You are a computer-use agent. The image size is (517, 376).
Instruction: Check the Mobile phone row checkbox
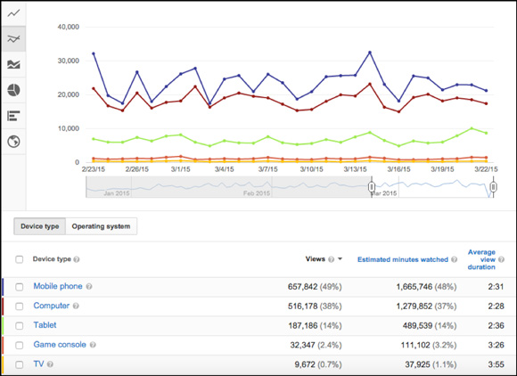(20, 287)
